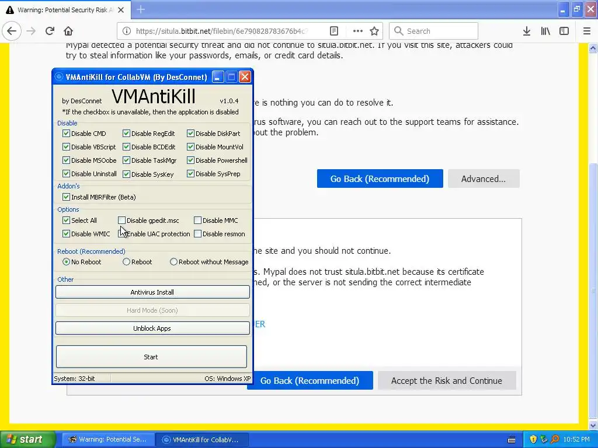Close the VMAntiKill window
This screenshot has height=448, width=598.
(245, 78)
